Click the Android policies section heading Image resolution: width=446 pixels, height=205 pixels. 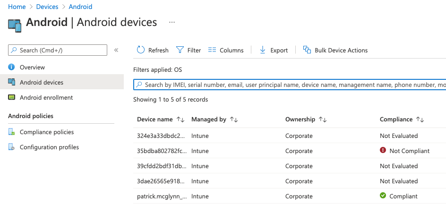[31, 116]
